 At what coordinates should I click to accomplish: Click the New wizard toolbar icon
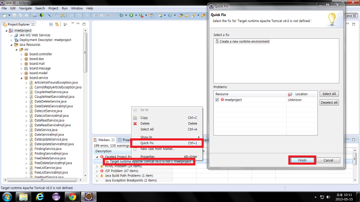4,15
